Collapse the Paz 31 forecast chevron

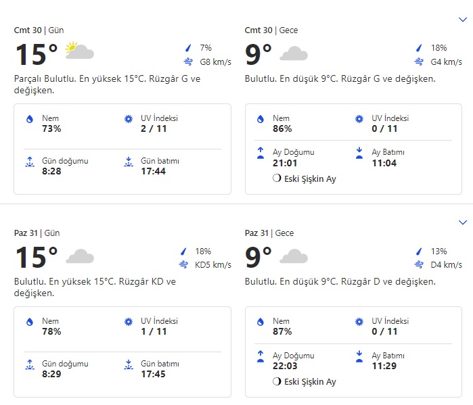click(x=463, y=222)
